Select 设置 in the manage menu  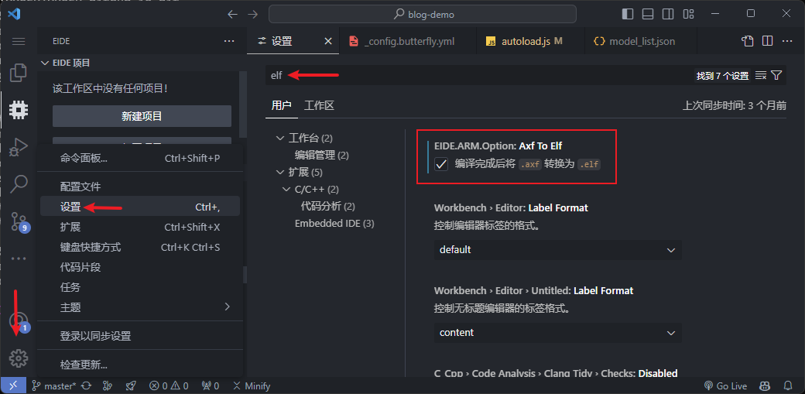pos(70,207)
